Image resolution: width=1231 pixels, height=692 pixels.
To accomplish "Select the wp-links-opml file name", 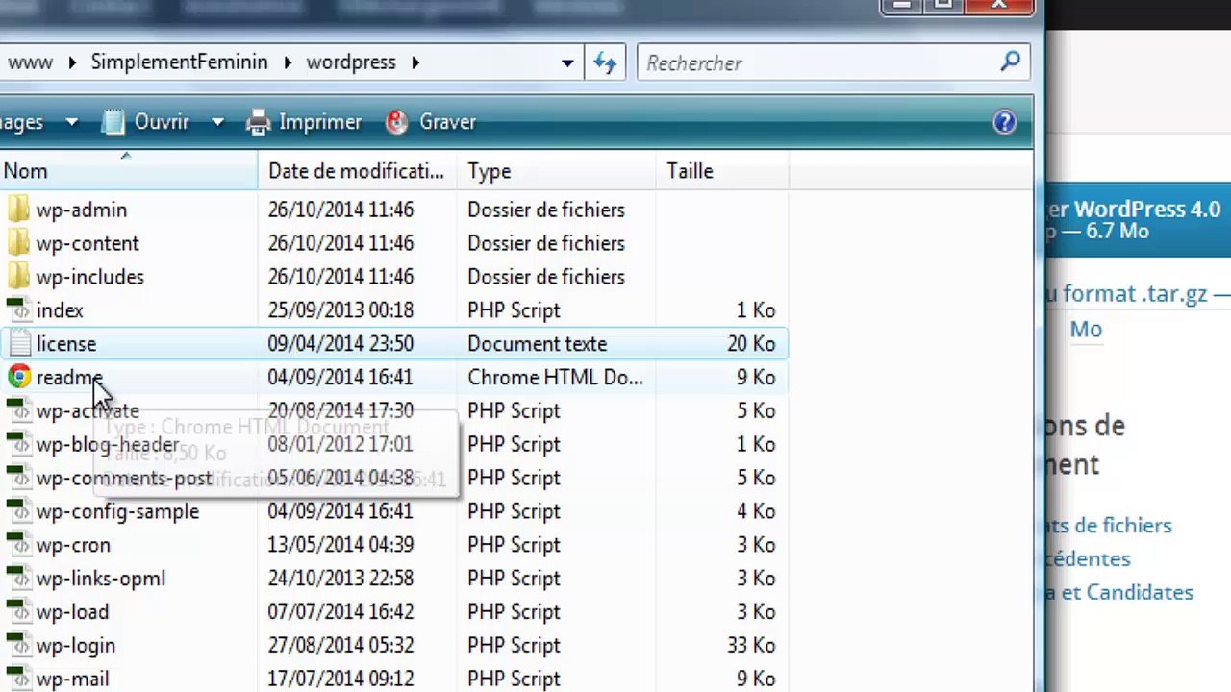I will (x=101, y=579).
